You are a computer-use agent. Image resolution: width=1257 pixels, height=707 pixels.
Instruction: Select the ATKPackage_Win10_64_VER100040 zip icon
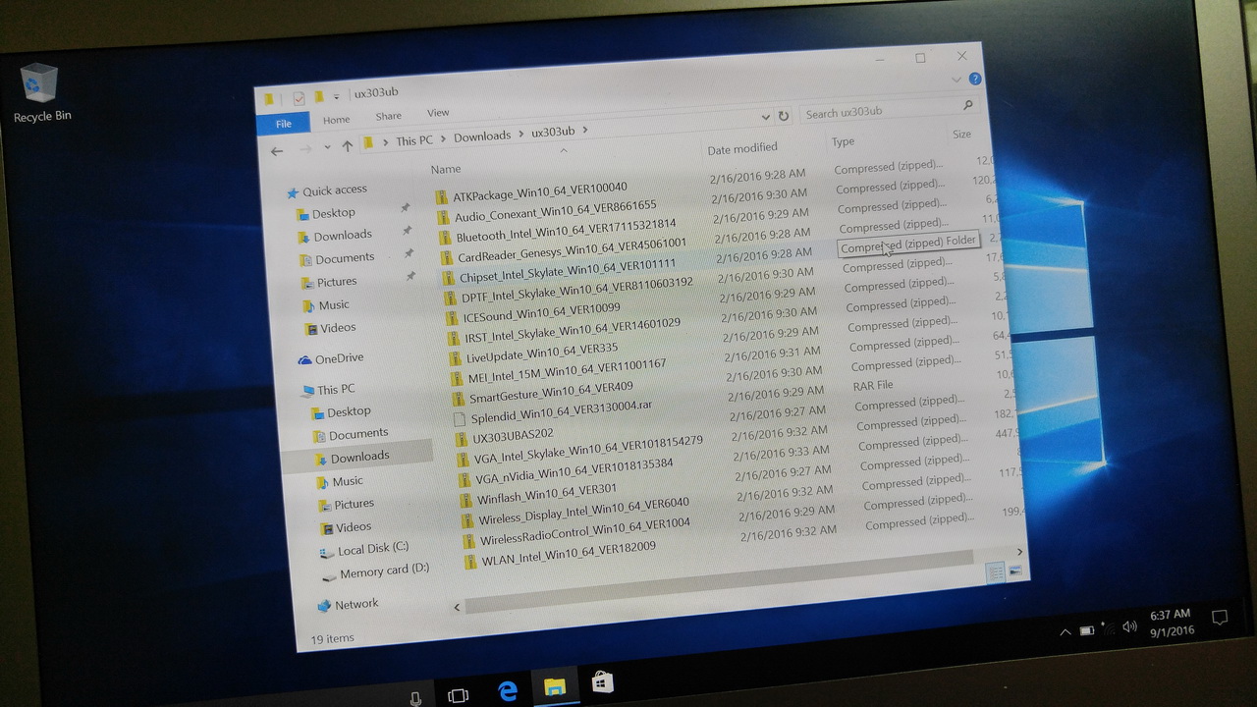click(441, 196)
